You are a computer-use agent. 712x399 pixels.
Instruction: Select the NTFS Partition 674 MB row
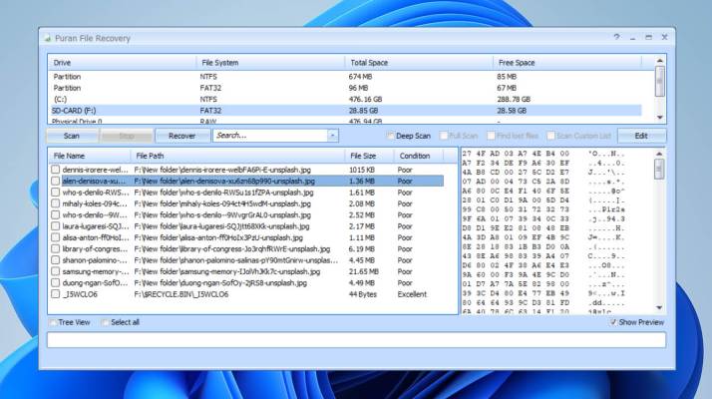pos(345,77)
